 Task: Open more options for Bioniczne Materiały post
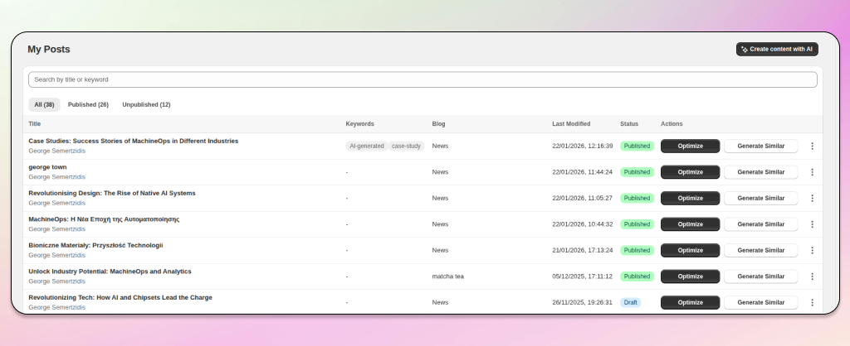coord(812,250)
